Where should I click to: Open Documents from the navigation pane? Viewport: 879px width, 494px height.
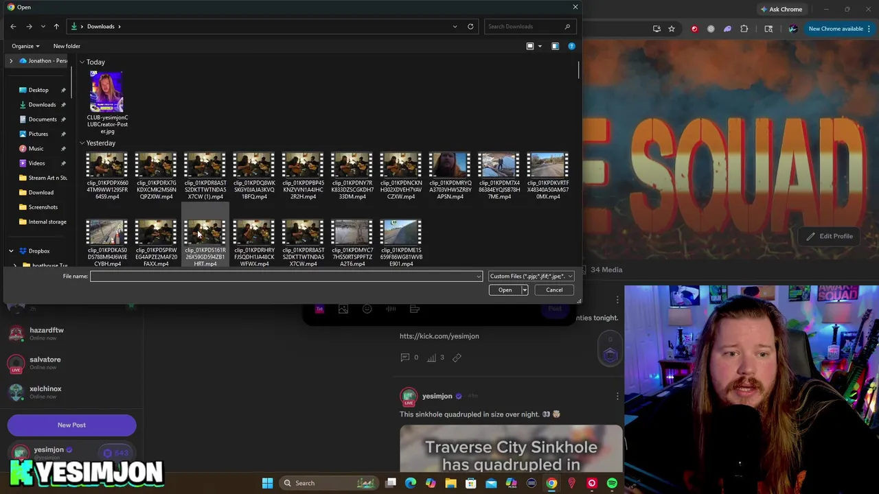coord(43,119)
